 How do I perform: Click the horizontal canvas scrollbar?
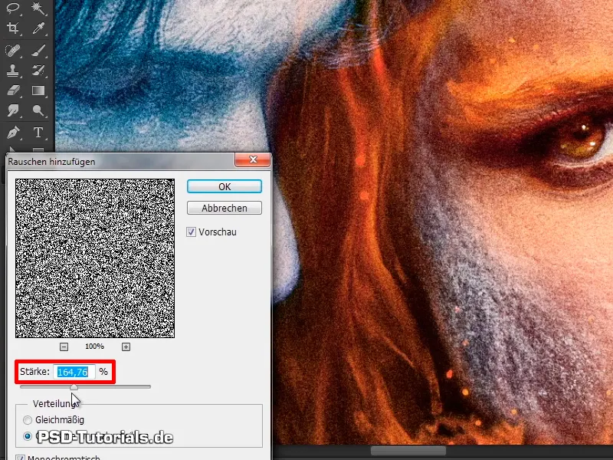coord(408,451)
